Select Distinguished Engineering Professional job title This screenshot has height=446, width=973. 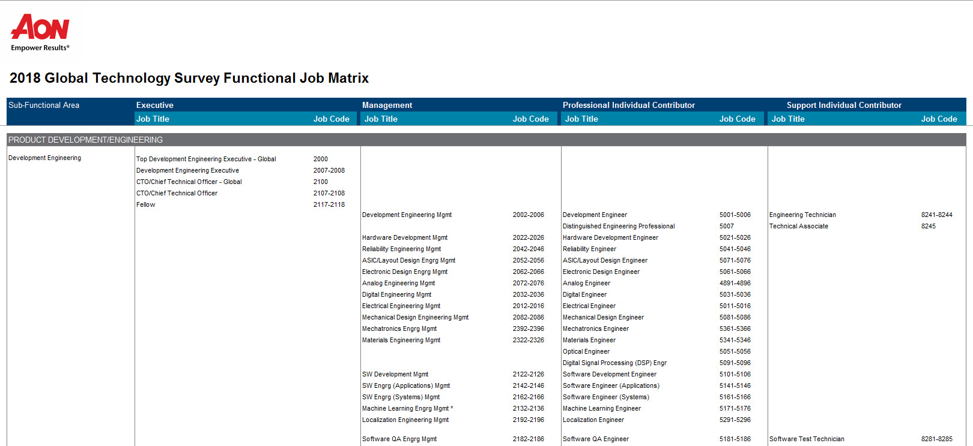[618, 226]
